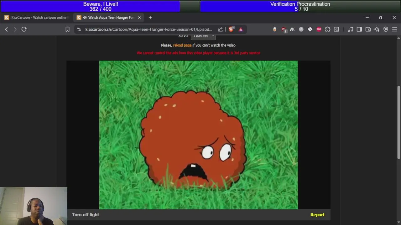401x225 pixels.
Task: Go back to the previous page
Action: [x=7, y=29]
